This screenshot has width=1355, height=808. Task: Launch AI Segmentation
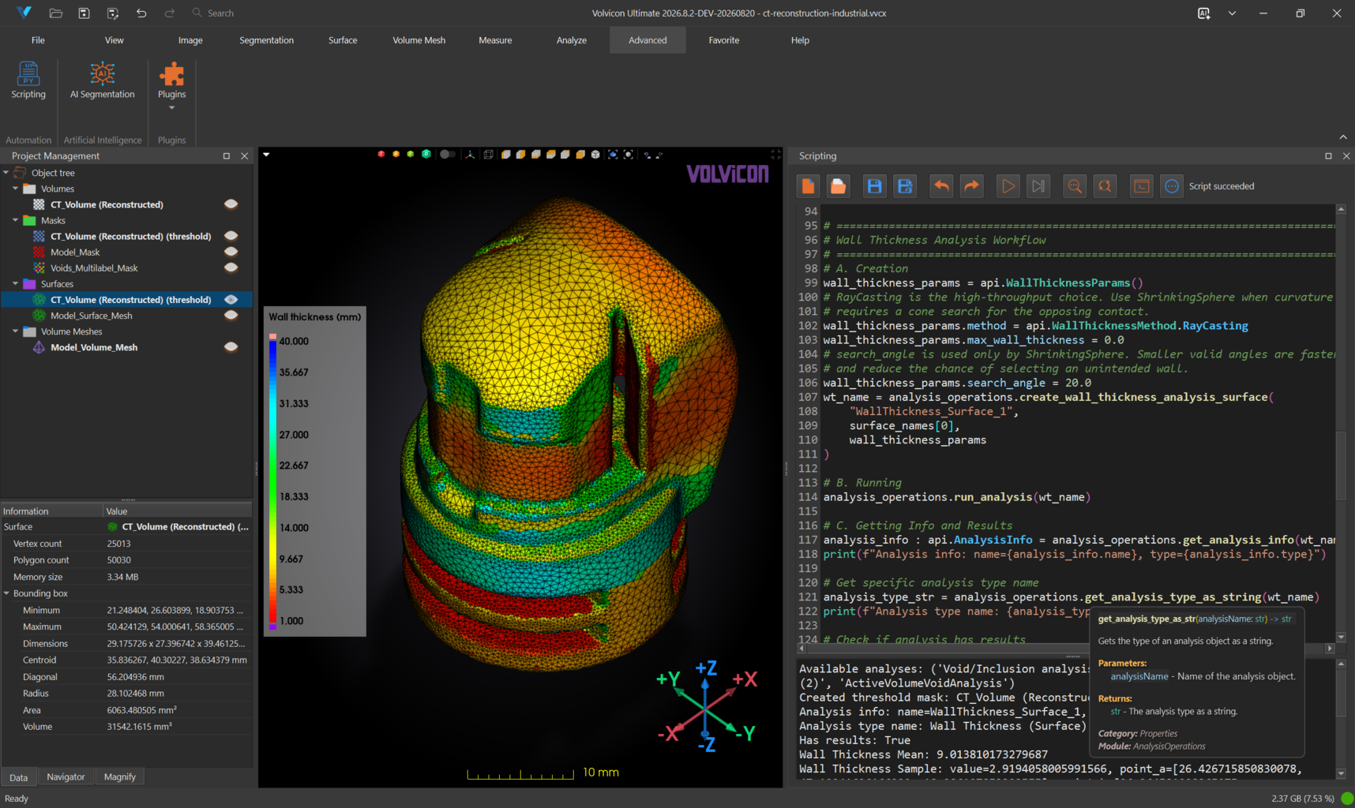[x=103, y=80]
